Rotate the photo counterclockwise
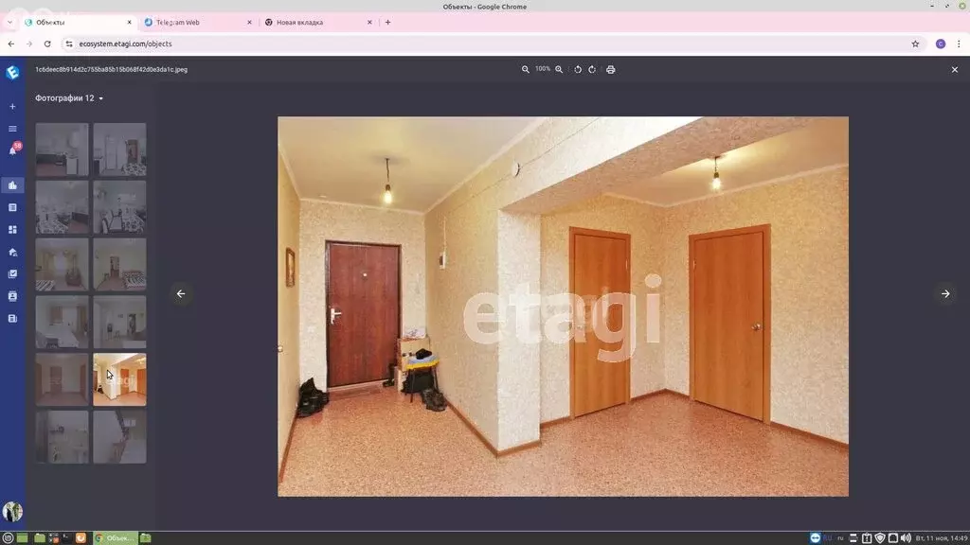970x545 pixels. pyautogui.click(x=578, y=69)
